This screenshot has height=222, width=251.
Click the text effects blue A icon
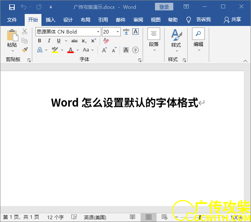point(40,50)
